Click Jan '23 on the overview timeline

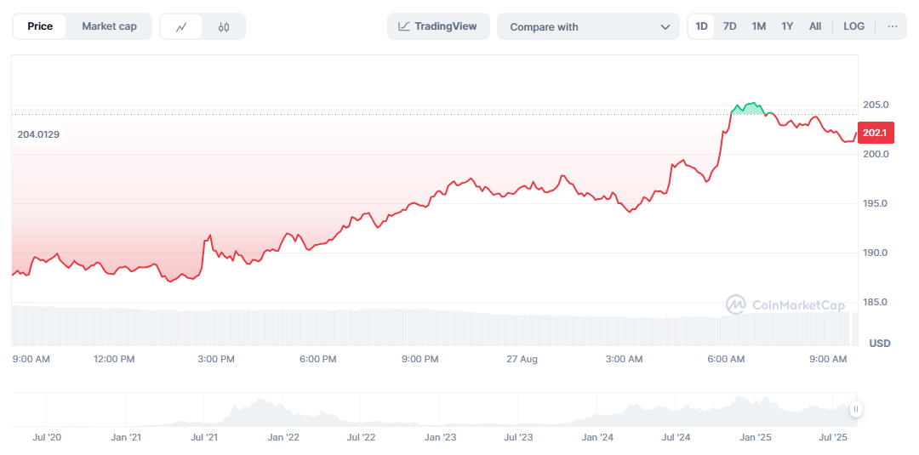point(441,437)
